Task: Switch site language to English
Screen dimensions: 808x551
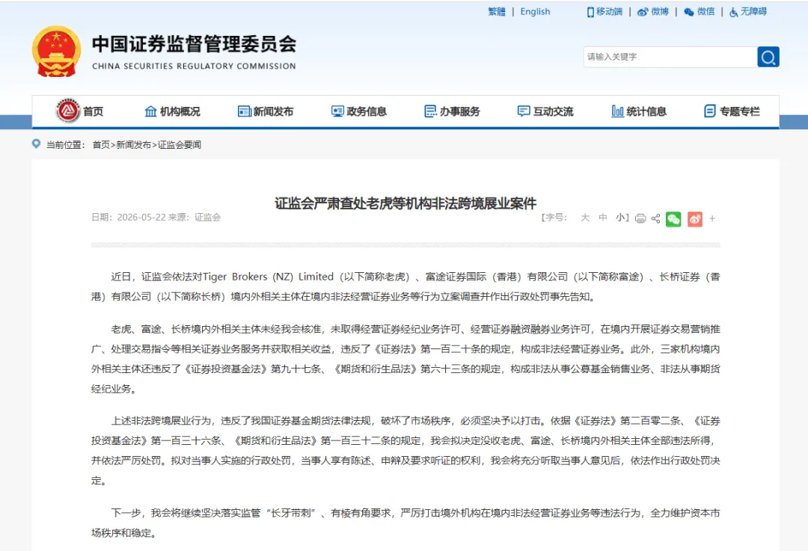Action: [535, 12]
